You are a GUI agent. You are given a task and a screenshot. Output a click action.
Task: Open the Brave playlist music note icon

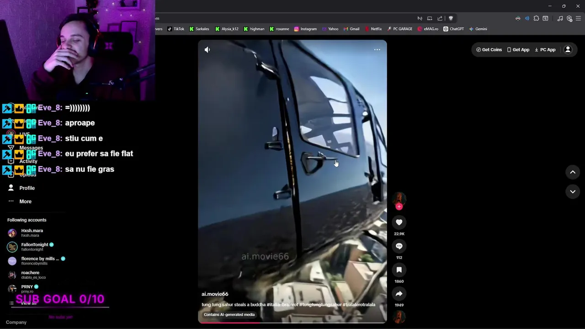click(560, 18)
